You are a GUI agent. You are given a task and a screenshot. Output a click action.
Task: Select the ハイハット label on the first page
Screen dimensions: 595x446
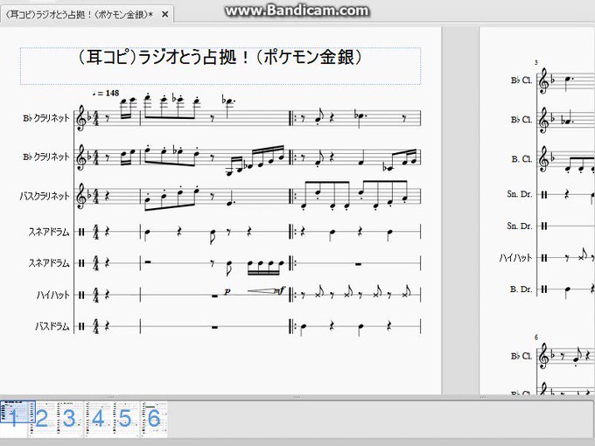click(52, 295)
